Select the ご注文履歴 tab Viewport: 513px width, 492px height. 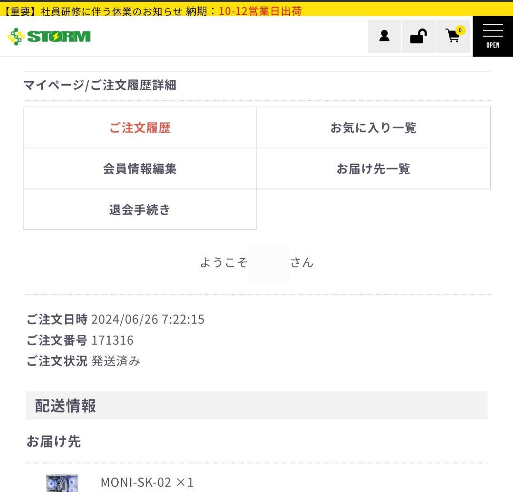(x=140, y=128)
